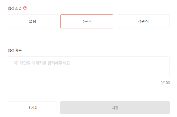Enable multiple-choice mode with 객관식
Screen dimensions: 177x117
tap(143, 21)
